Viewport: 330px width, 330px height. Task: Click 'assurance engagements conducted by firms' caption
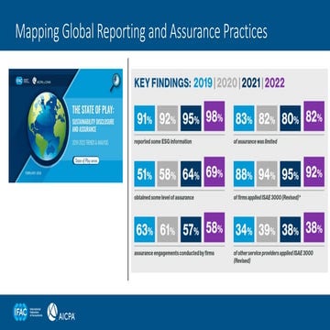coord(174,253)
